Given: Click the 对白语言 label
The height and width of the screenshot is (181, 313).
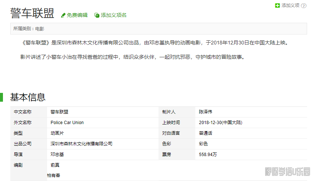Looking at the screenshot, I should 171,133.
